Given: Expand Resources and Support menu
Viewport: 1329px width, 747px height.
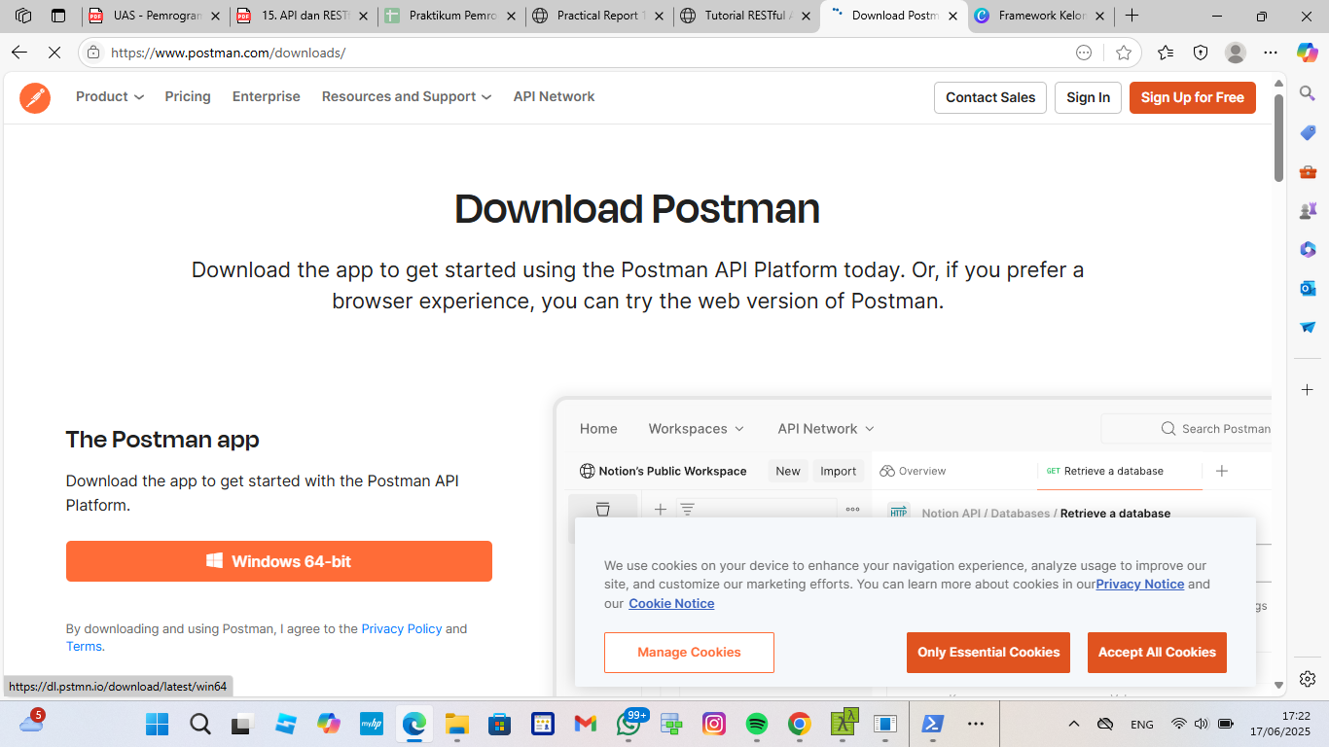Looking at the screenshot, I should click(407, 97).
